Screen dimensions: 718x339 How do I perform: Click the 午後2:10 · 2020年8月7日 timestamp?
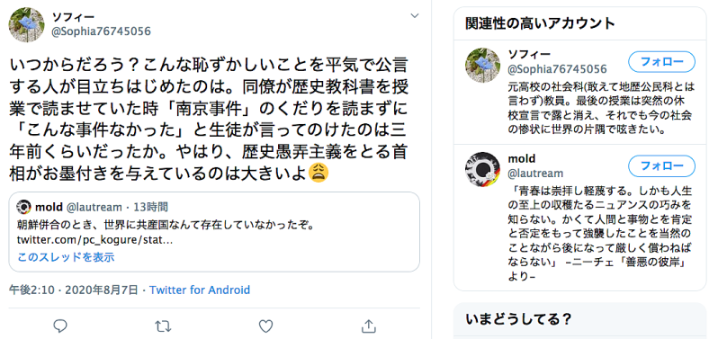pyautogui.click(x=73, y=290)
